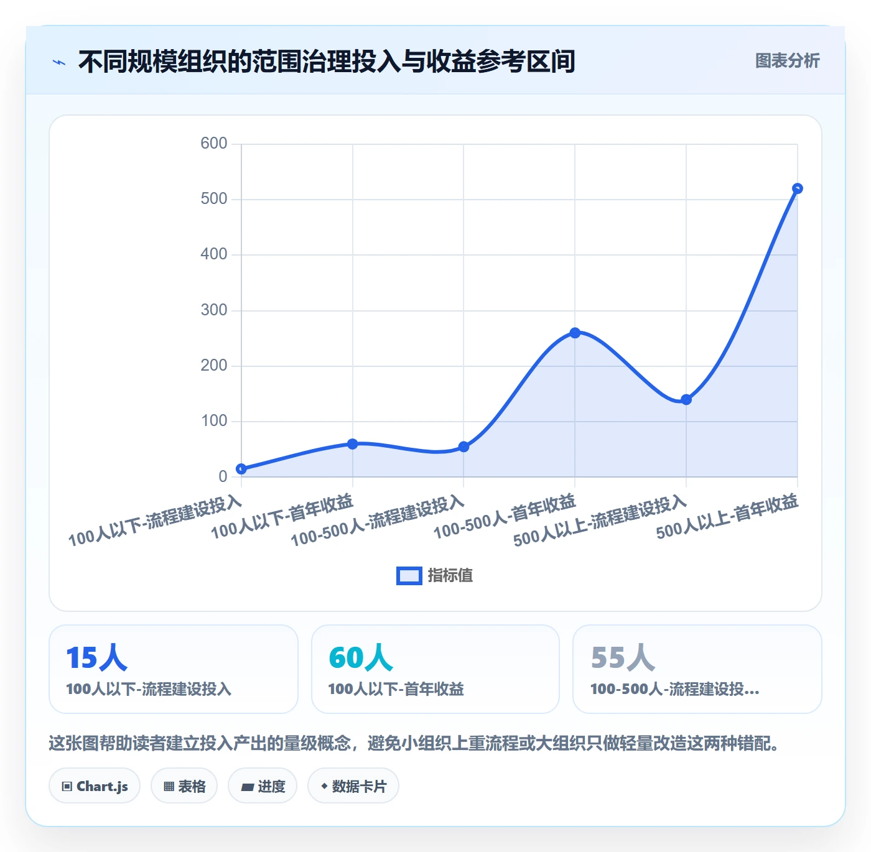Viewport: 871px width, 852px height.
Task: Click the chart title 不同规模组织的范围治理投入与收益参考区间
Action: pyautogui.click(x=327, y=62)
